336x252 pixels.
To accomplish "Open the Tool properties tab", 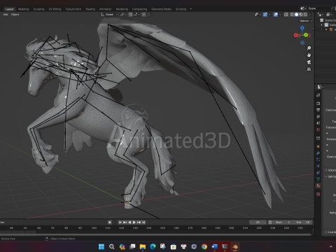I will [318, 95].
